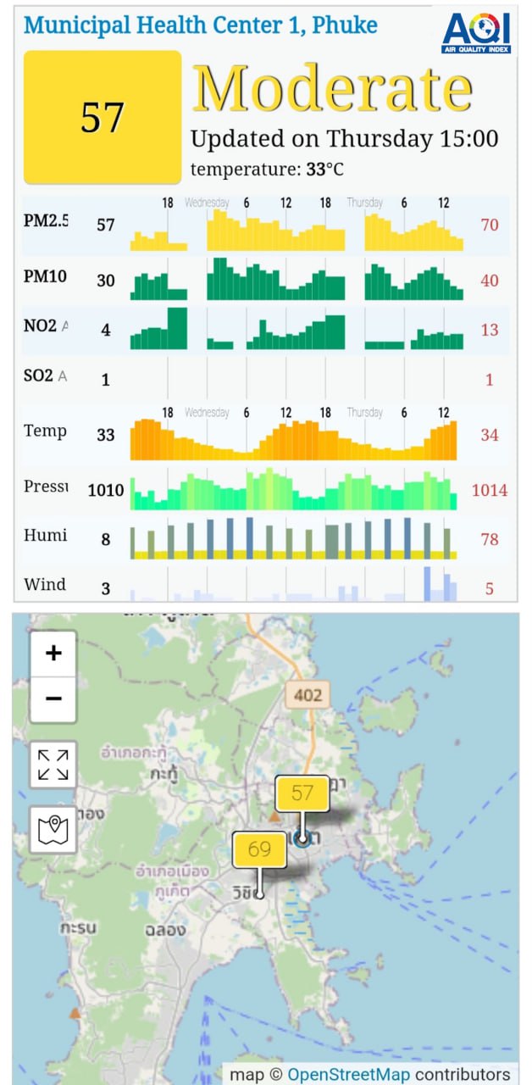
Task: Click the map marker location icon
Action: click(x=53, y=828)
